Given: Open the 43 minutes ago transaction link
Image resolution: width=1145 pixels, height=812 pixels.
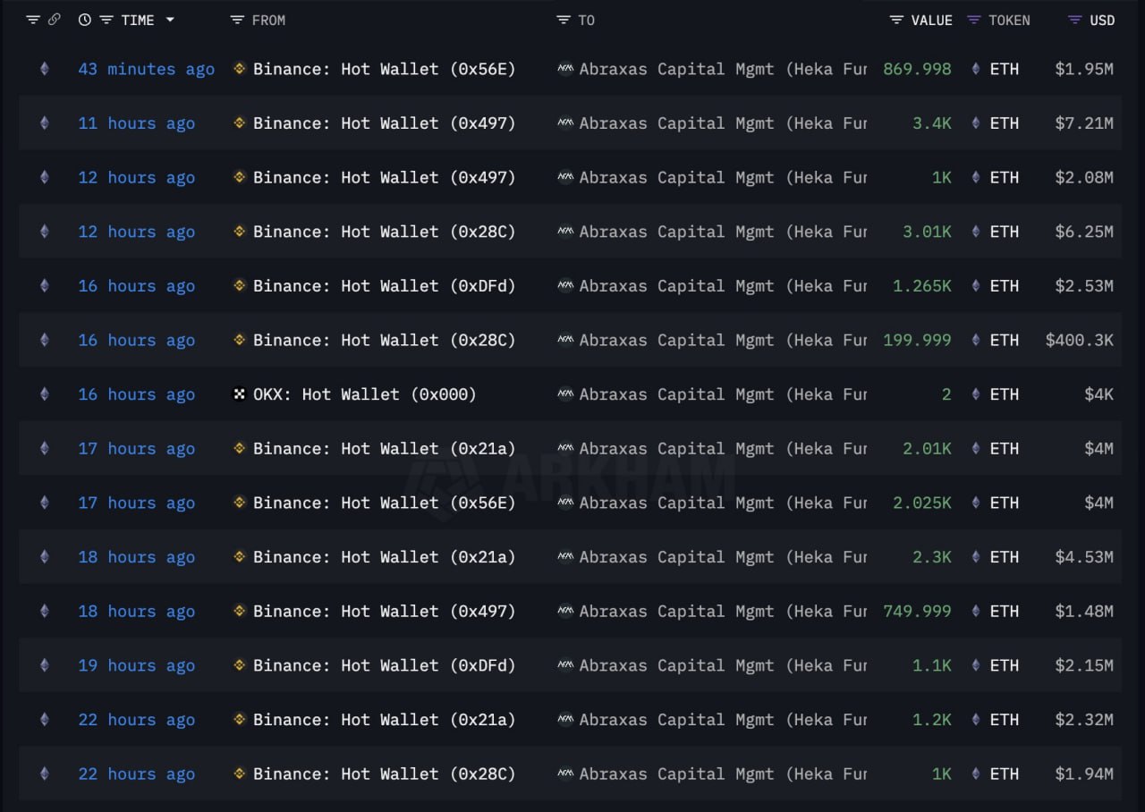Looking at the screenshot, I should pos(147,69).
